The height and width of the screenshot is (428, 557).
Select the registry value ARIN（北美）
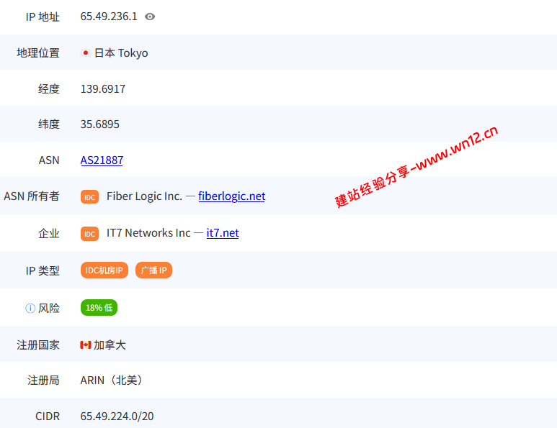click(x=111, y=380)
